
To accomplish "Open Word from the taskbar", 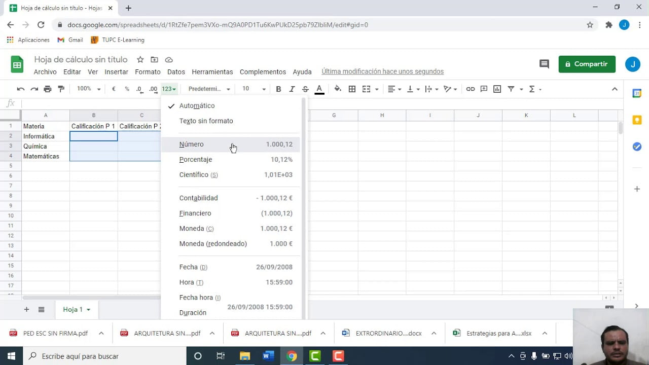I will coord(268,356).
